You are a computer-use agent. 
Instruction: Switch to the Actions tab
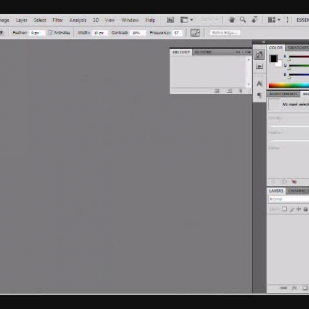pos(203,52)
